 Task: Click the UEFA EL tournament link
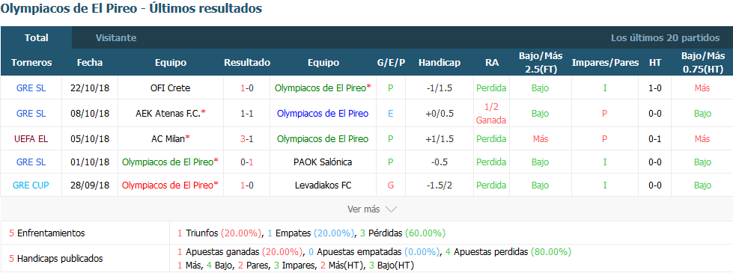(31, 139)
